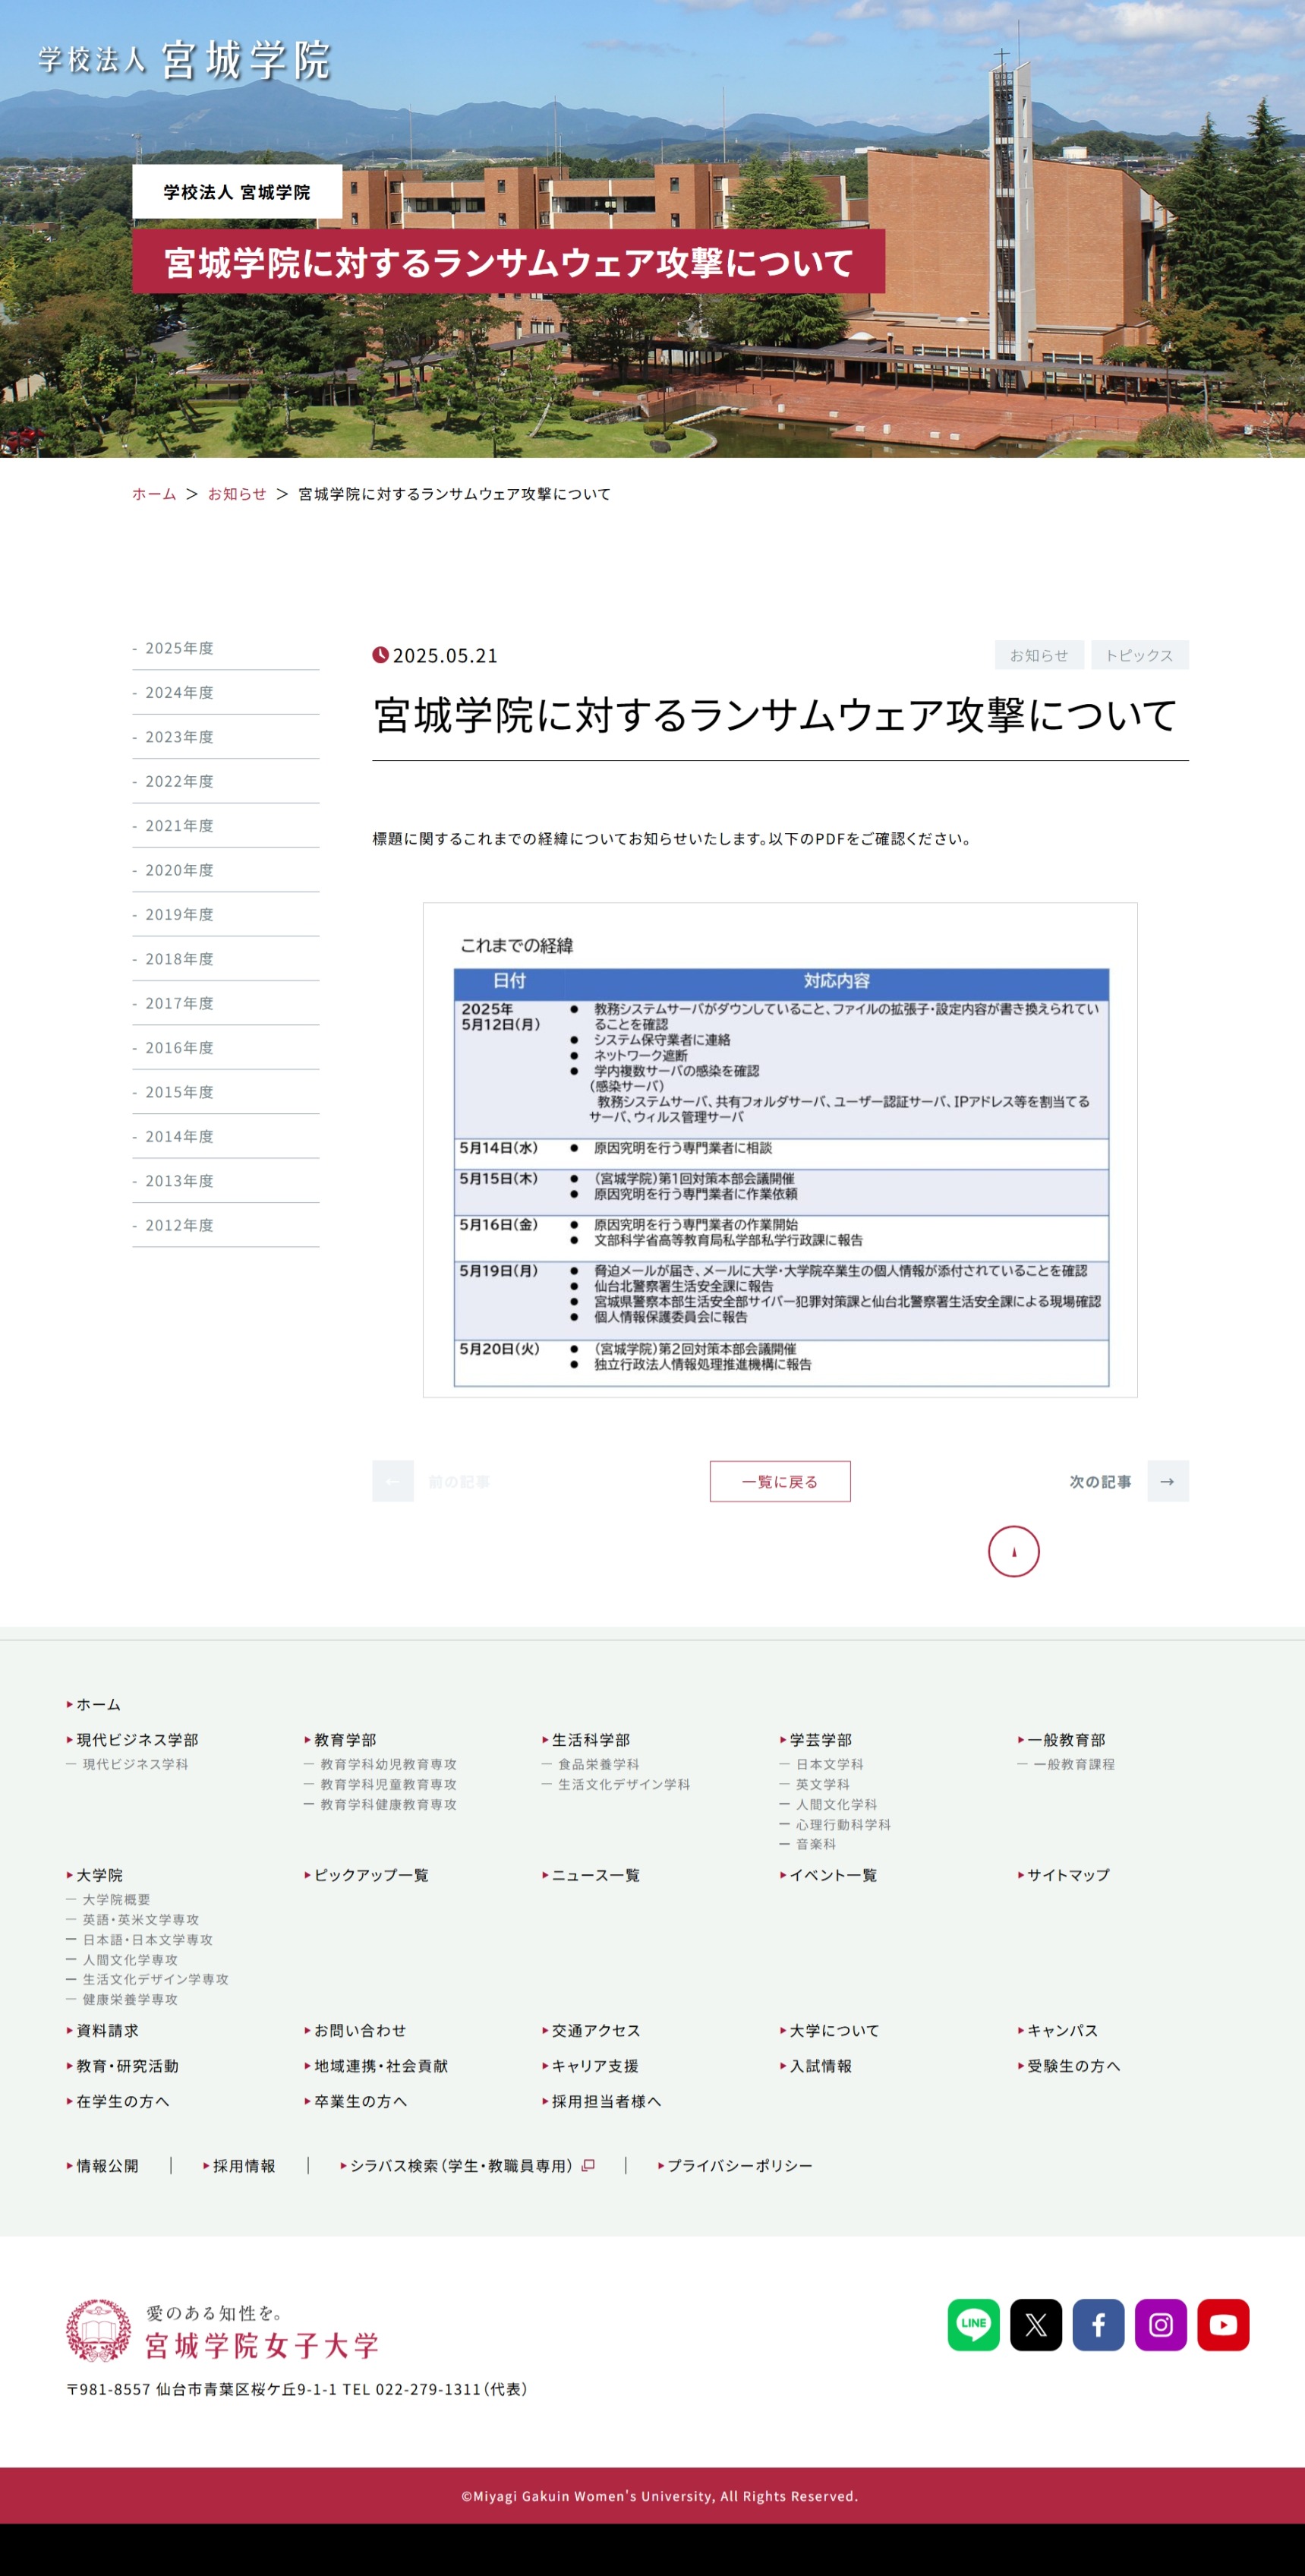Viewport: 1305px width, 2576px height.
Task: Click the トピックス category tag
Action: point(1139,655)
